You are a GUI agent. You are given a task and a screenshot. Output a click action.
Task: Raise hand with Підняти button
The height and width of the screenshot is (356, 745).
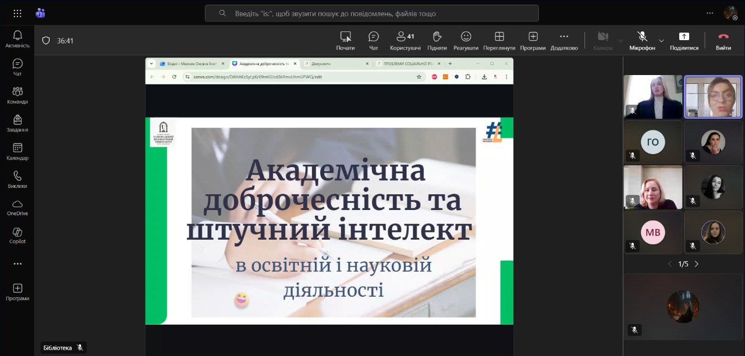(x=437, y=40)
